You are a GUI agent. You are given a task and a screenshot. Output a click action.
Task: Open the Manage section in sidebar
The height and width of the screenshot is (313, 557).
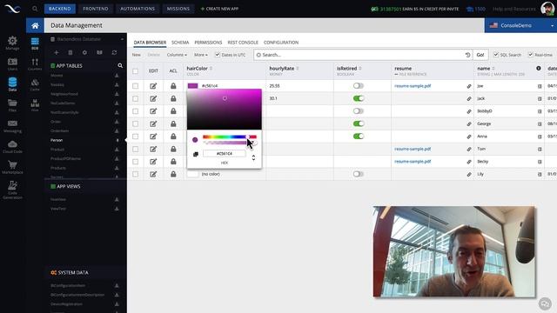point(12,43)
